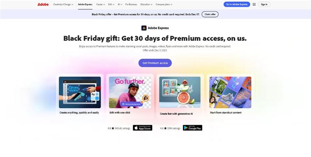Click the Get Premium access button

pos(155,63)
